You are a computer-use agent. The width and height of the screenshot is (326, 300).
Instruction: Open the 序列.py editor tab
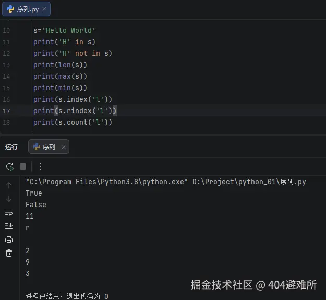[x=26, y=9]
